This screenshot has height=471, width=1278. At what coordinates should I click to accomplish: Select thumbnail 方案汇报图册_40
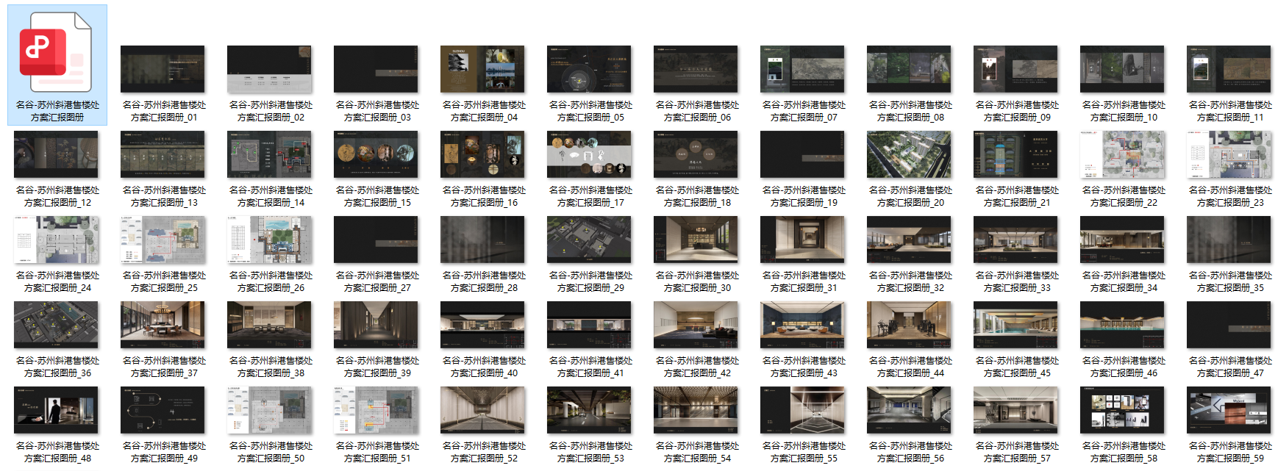[x=482, y=325]
